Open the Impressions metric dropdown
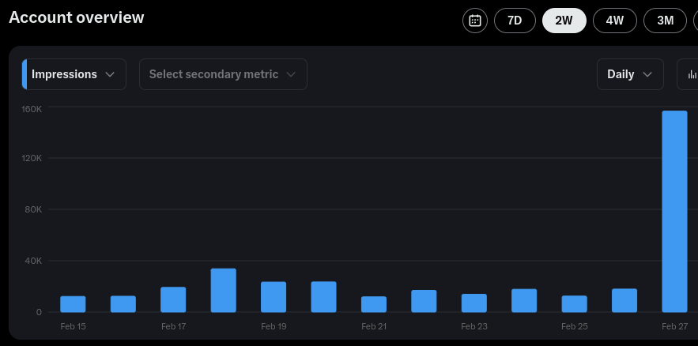Screen dimensions: 698x346 pyautogui.click(x=74, y=74)
